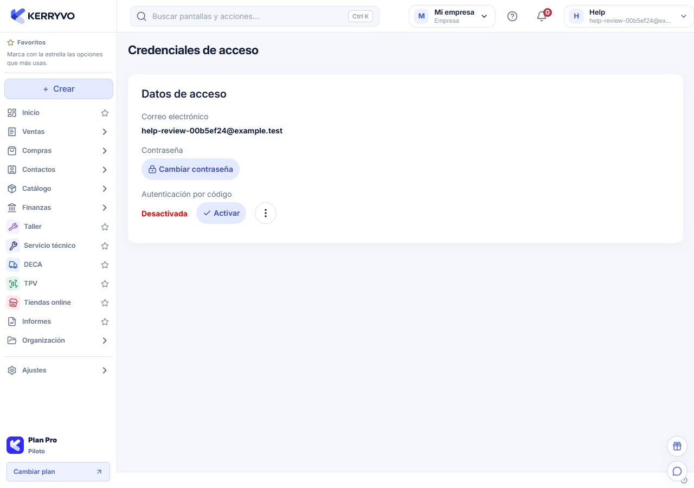
Task: Click the Servicio técnico tool icon
Action: (13, 246)
